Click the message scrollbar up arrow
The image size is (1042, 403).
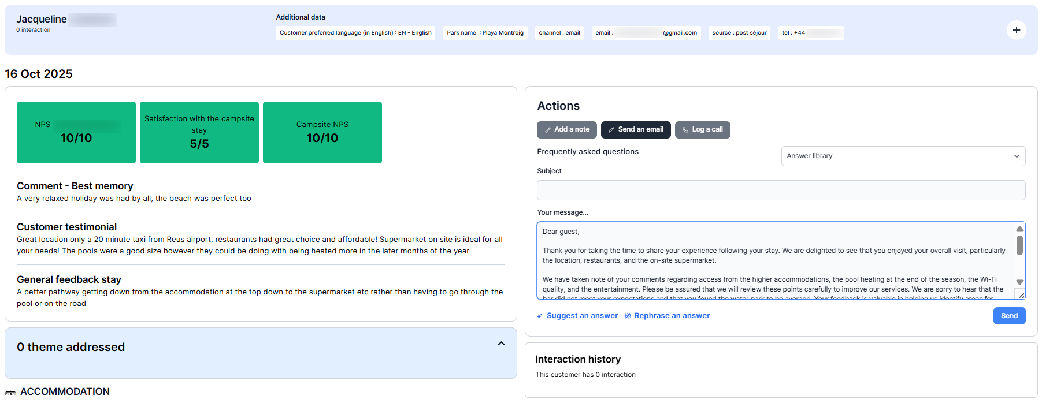click(x=1019, y=229)
